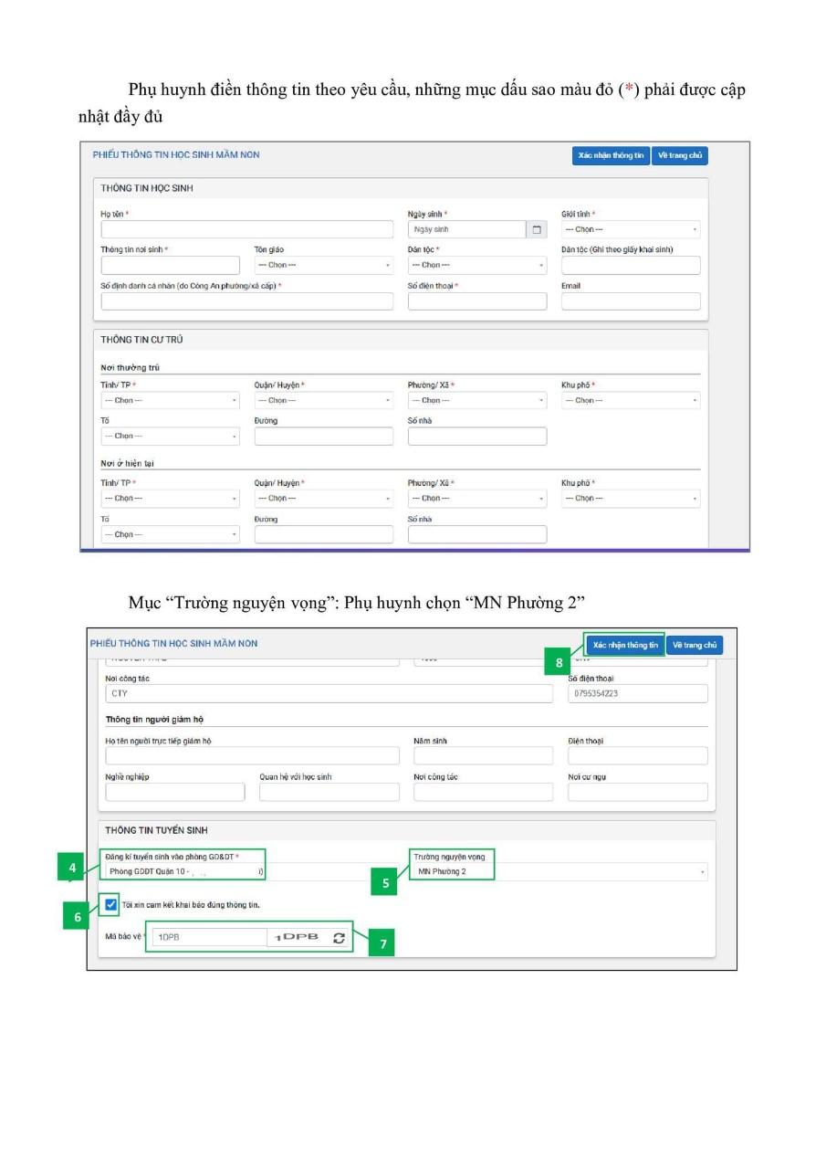Click the Đường field under Nơi ở hiện tại
This screenshot has width=826, height=1169.
(324, 534)
